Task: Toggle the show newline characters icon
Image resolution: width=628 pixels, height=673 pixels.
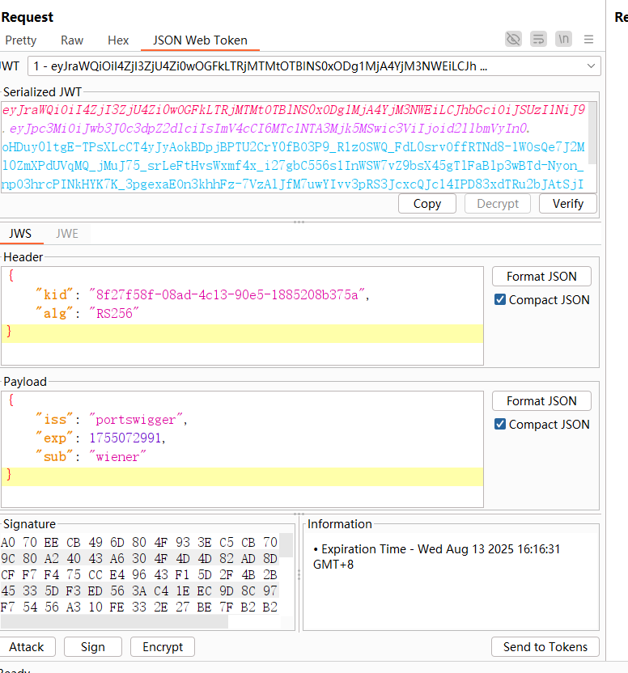Action: pos(563,39)
